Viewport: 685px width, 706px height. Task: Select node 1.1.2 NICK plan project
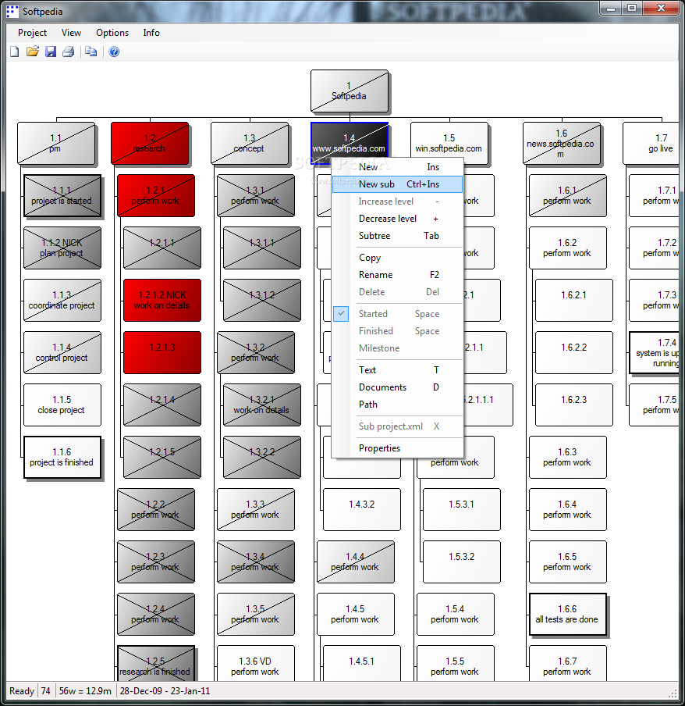[62, 248]
